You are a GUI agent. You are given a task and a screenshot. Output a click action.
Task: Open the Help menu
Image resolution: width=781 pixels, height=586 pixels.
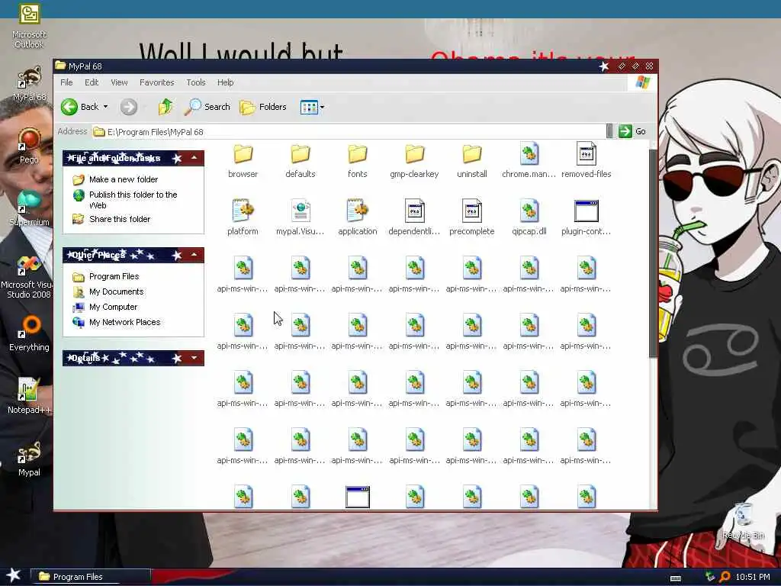(x=225, y=82)
